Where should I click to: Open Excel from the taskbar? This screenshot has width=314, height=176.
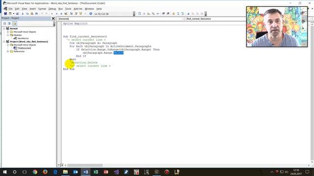click(96, 172)
